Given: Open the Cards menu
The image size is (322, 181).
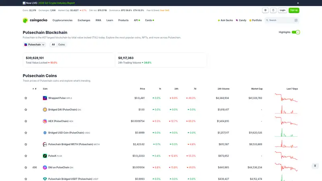Looking at the screenshot, I should click(x=149, y=21).
